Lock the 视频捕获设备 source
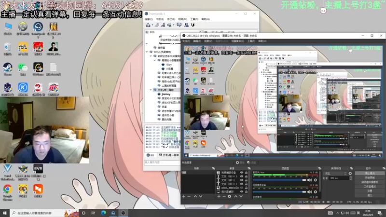Image resolution: width=386 pixels, height=217 pixels. (x=246, y=173)
